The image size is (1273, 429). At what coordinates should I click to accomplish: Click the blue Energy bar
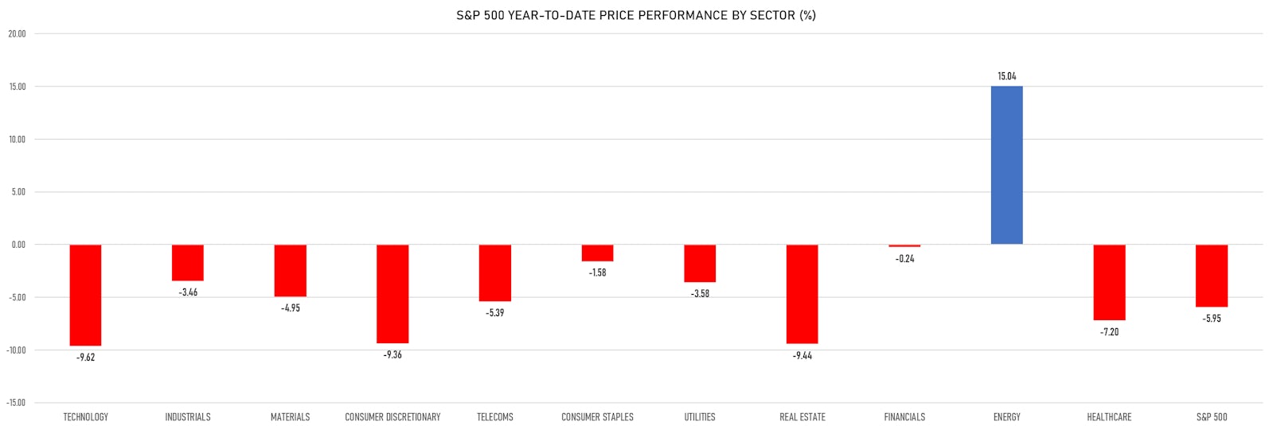pyautogui.click(x=1006, y=164)
